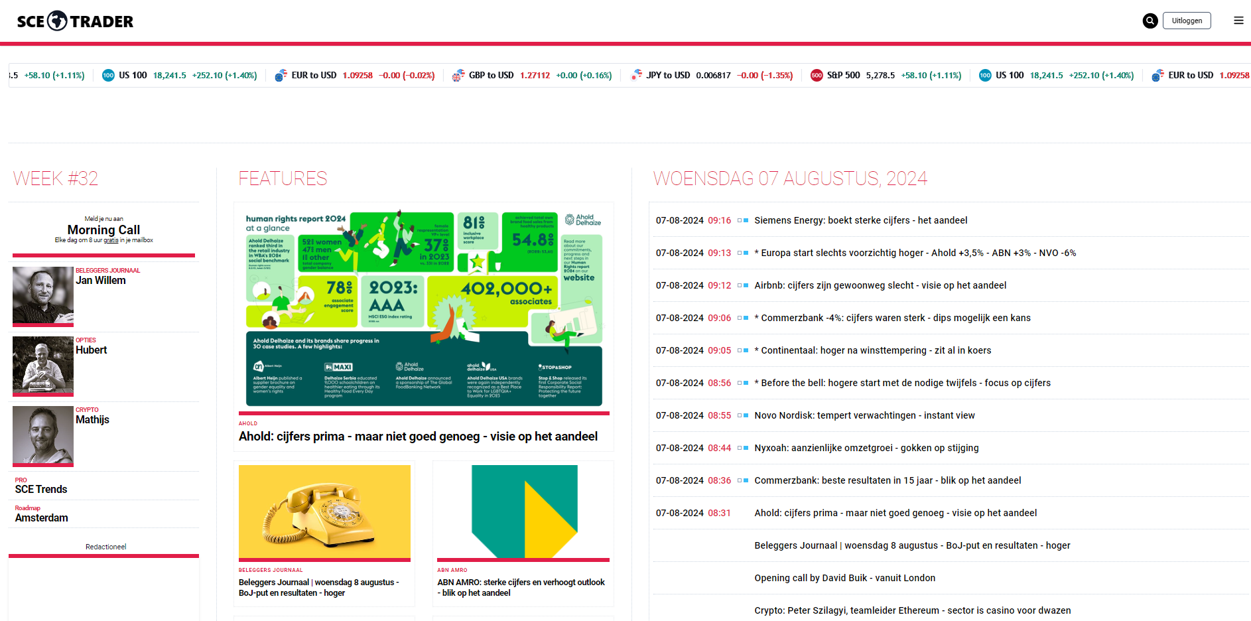Open 'ABN AMRO: sterke cijfers' card title
This screenshot has height=621, width=1251.
tap(521, 588)
